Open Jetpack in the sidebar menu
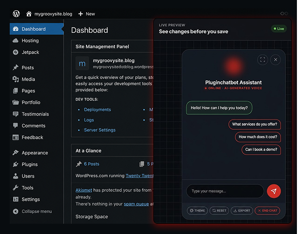 [36, 52]
